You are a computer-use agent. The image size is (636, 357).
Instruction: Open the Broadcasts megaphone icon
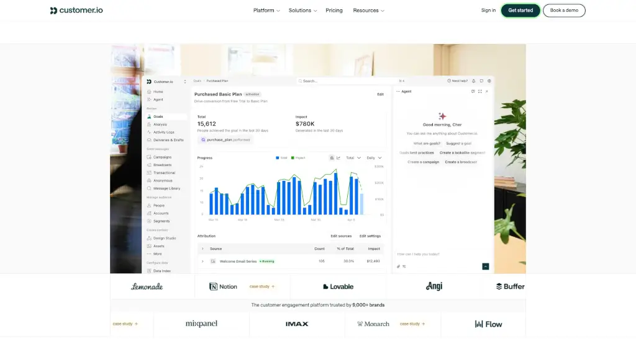(x=149, y=165)
